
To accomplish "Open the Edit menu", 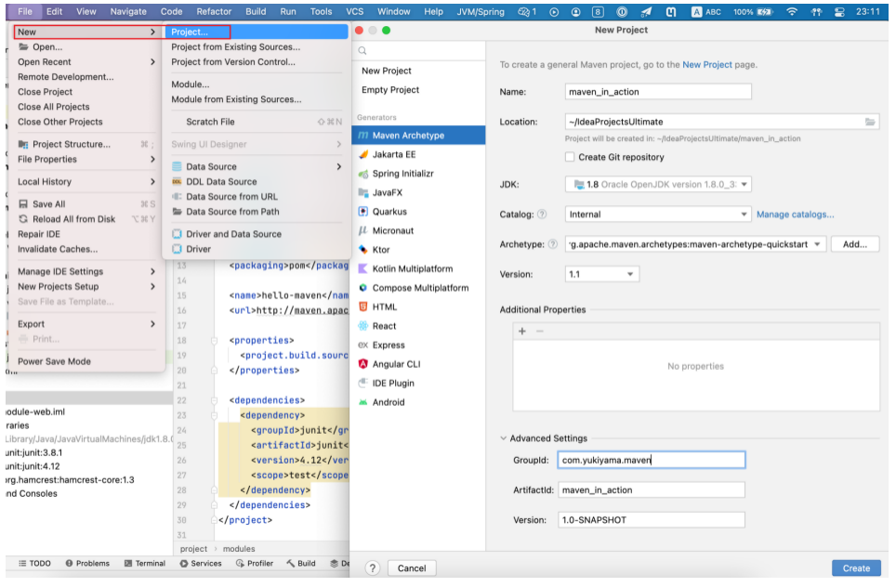I will [54, 11].
